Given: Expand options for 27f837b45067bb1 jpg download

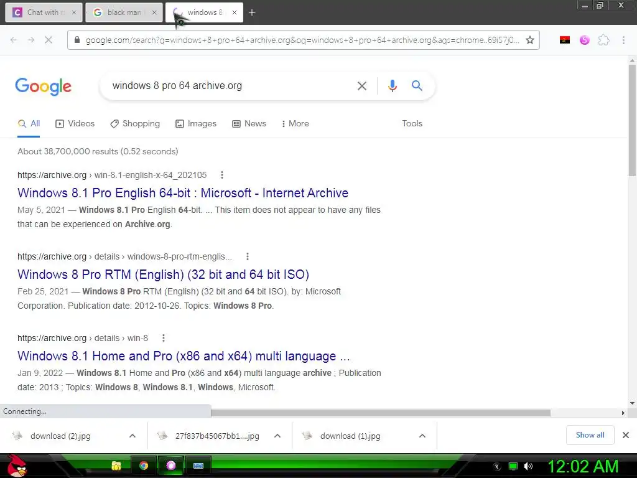Looking at the screenshot, I should (x=277, y=436).
